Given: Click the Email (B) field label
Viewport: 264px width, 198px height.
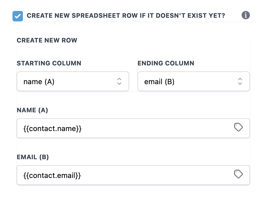Looking at the screenshot, I should 33,157.
